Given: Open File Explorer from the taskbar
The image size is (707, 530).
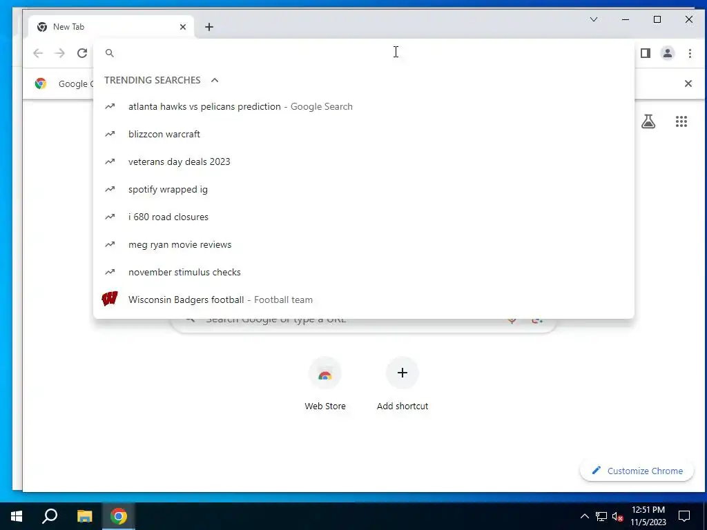Looking at the screenshot, I should point(84,516).
